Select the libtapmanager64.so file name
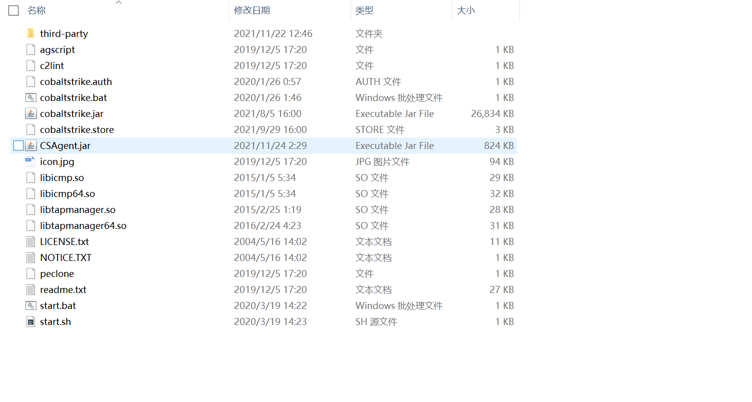 pyautogui.click(x=83, y=225)
